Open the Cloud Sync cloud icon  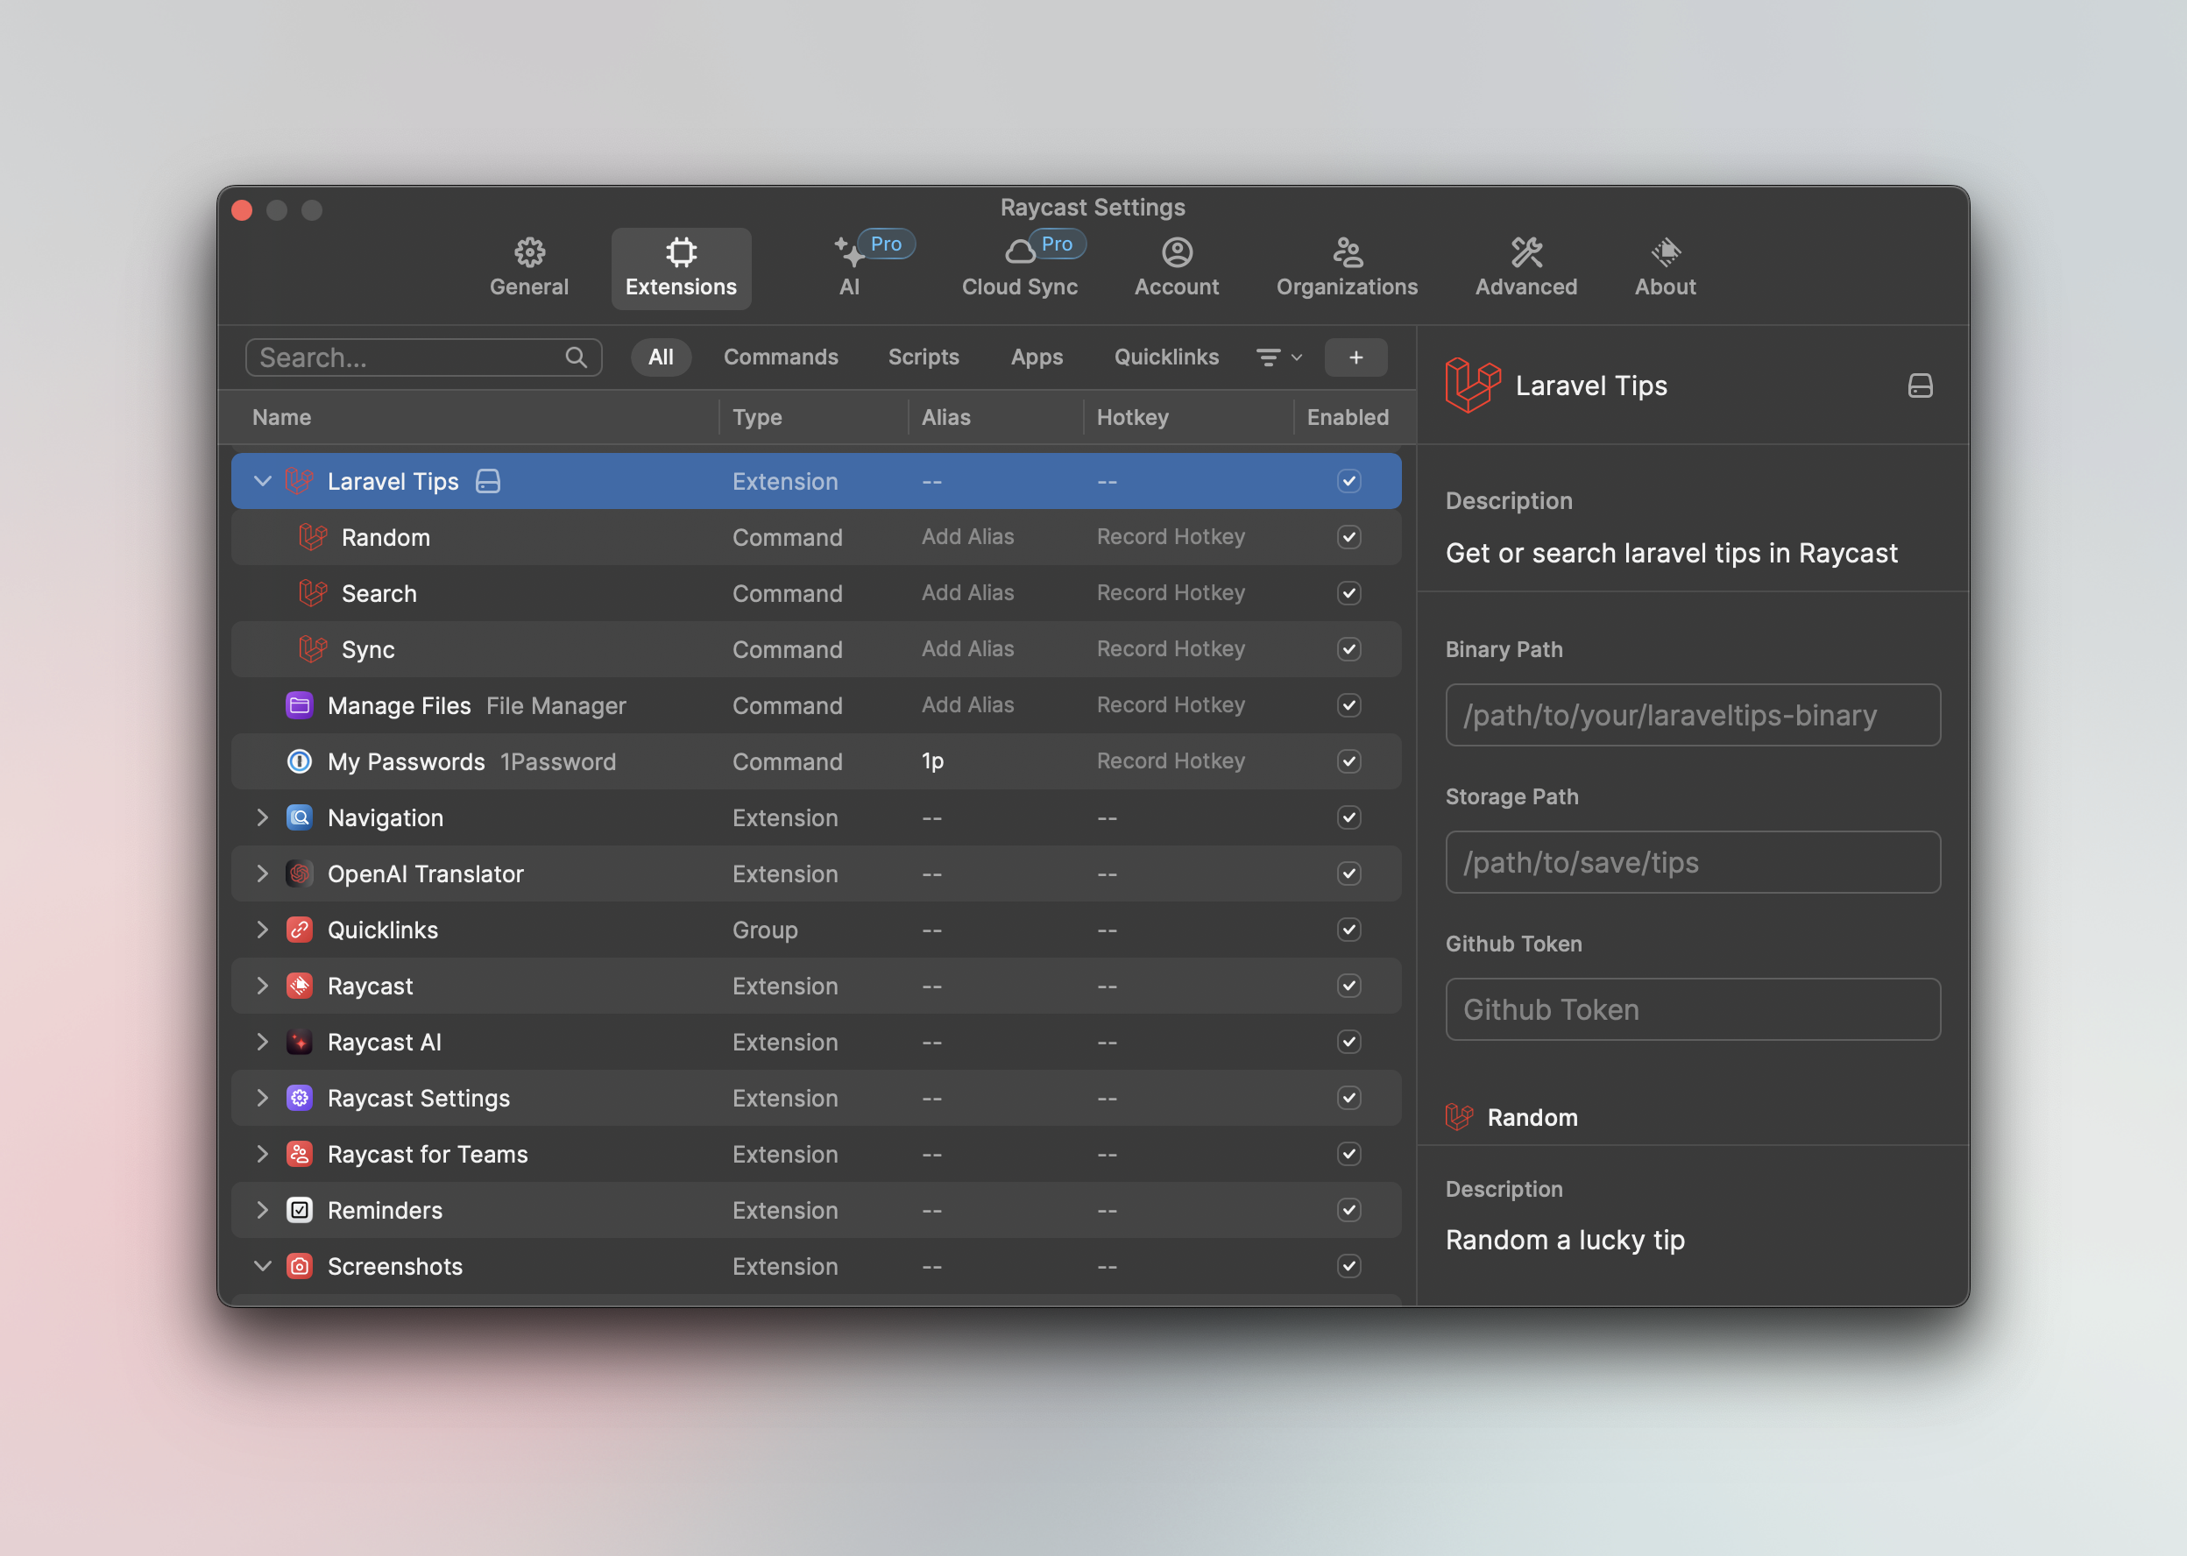[x=1019, y=252]
